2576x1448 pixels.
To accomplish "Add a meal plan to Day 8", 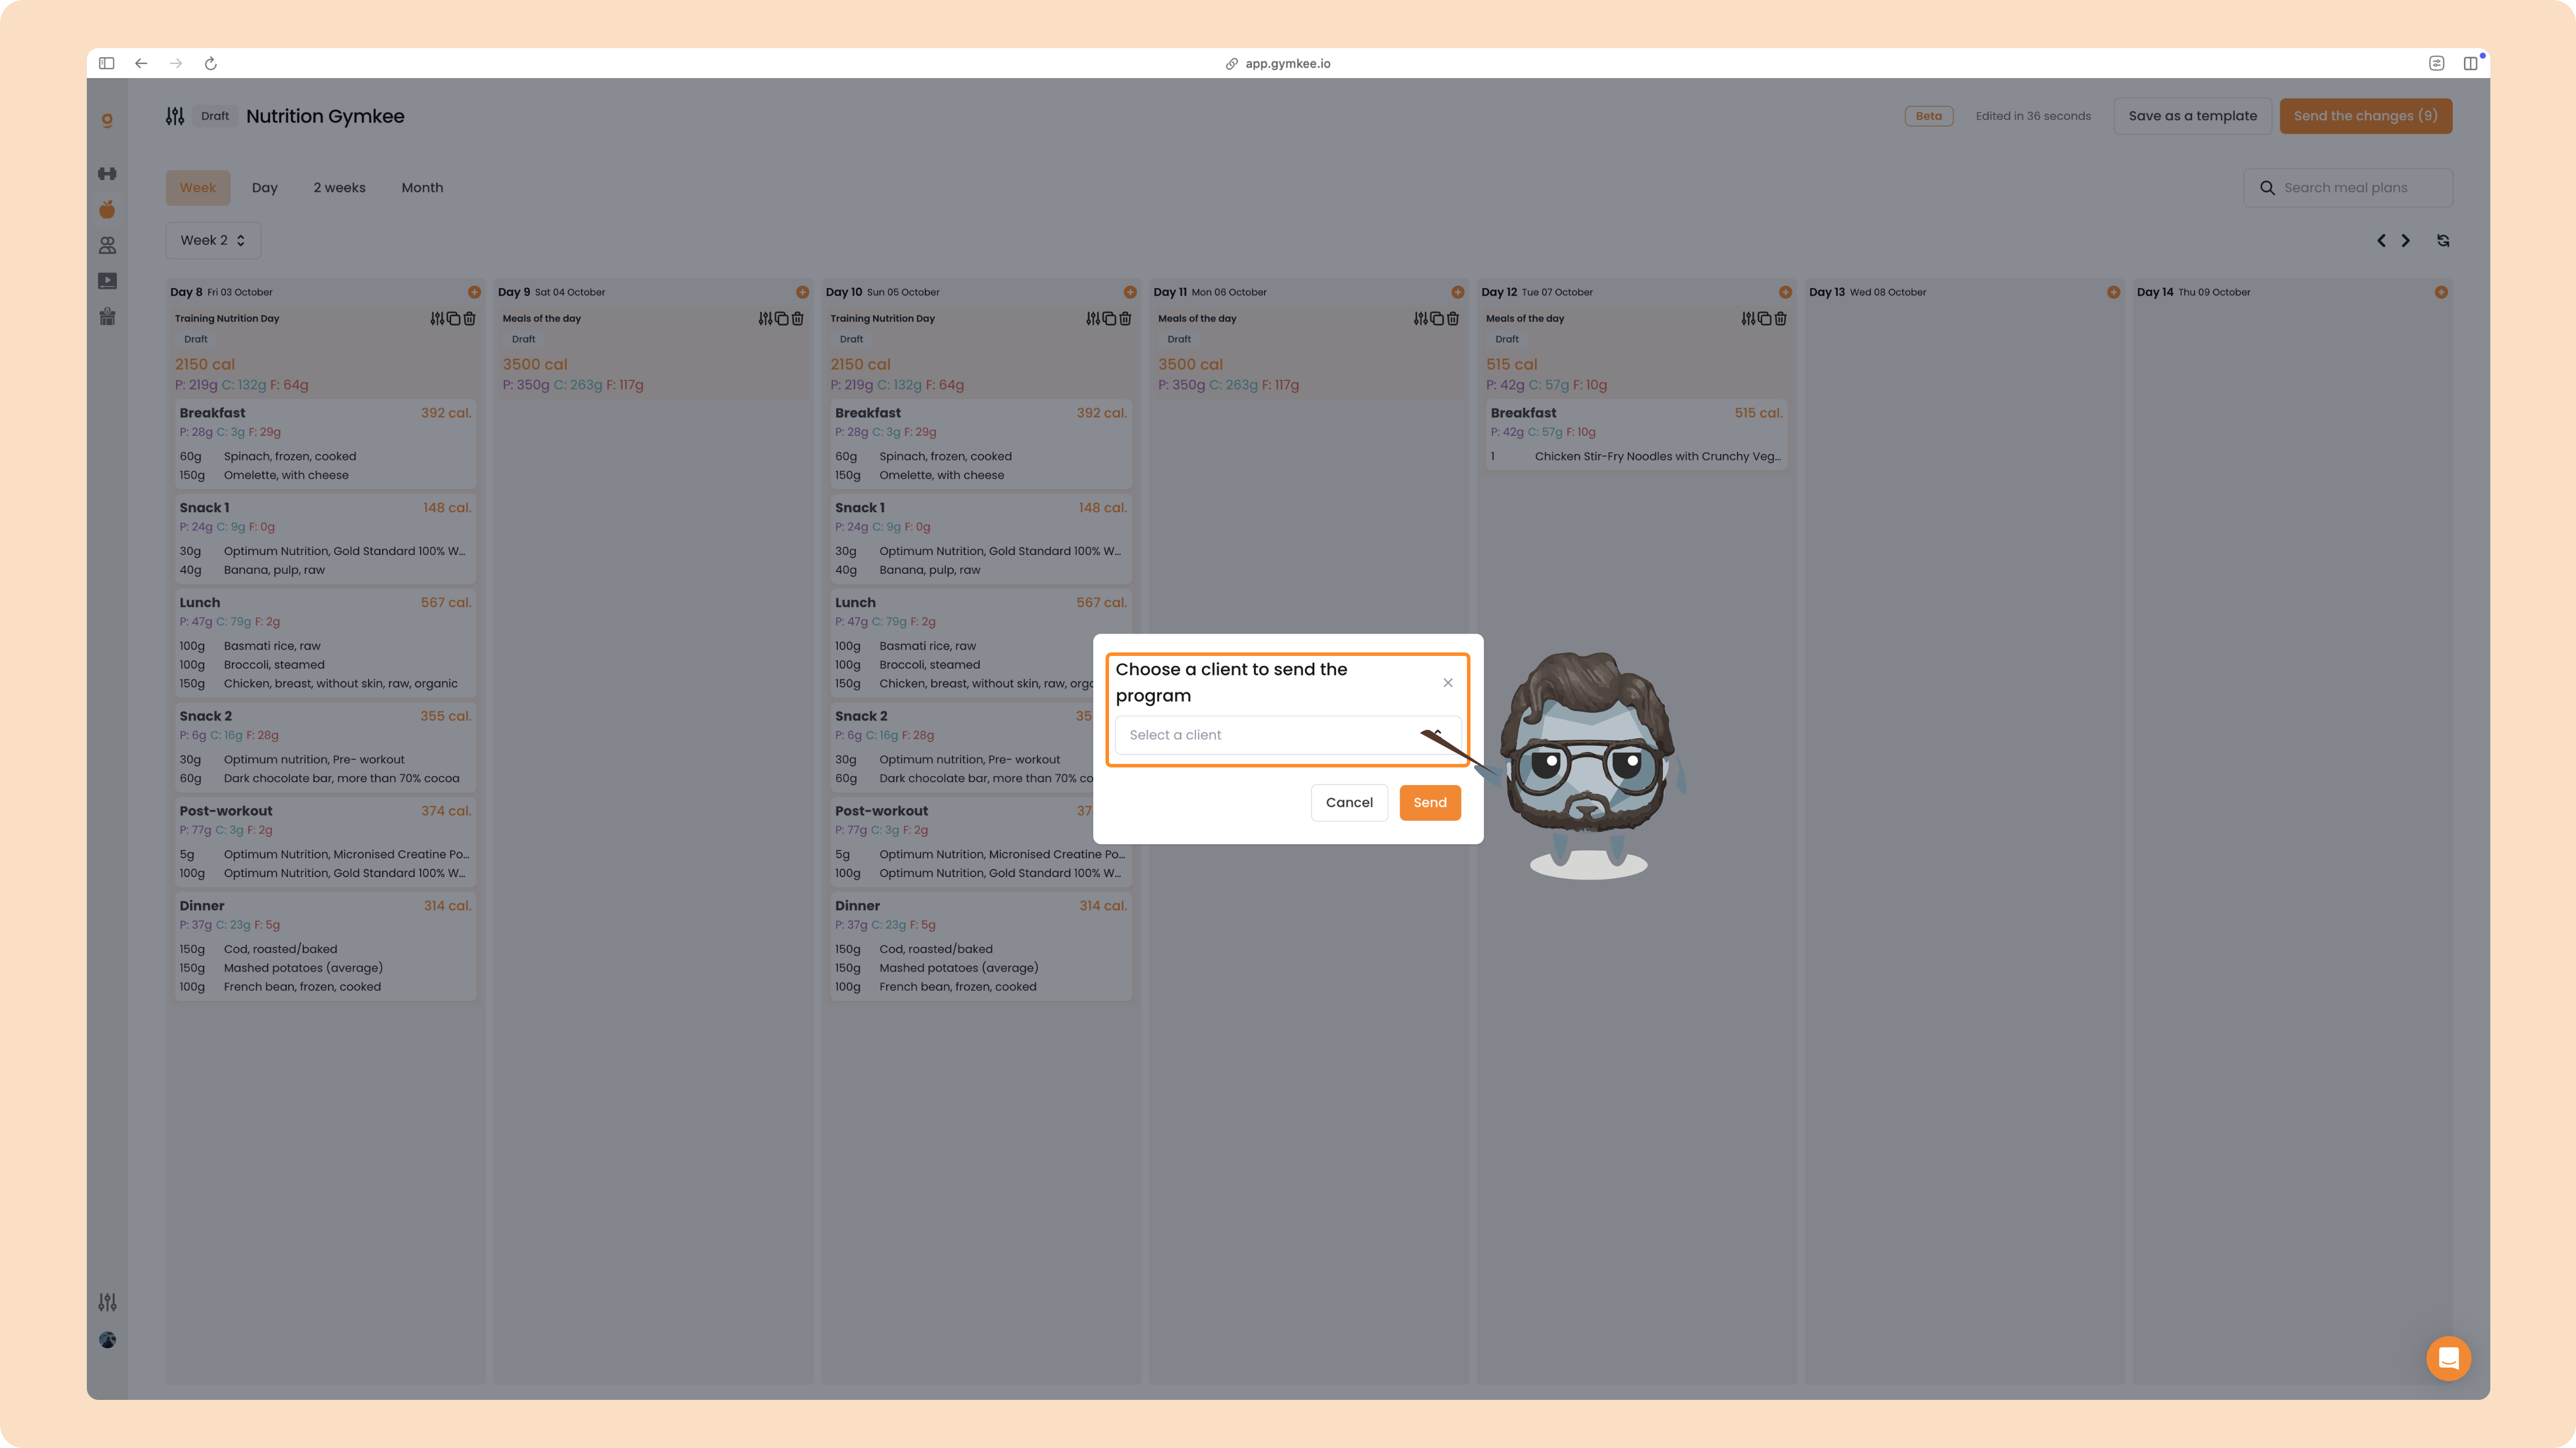I will click(474, 292).
